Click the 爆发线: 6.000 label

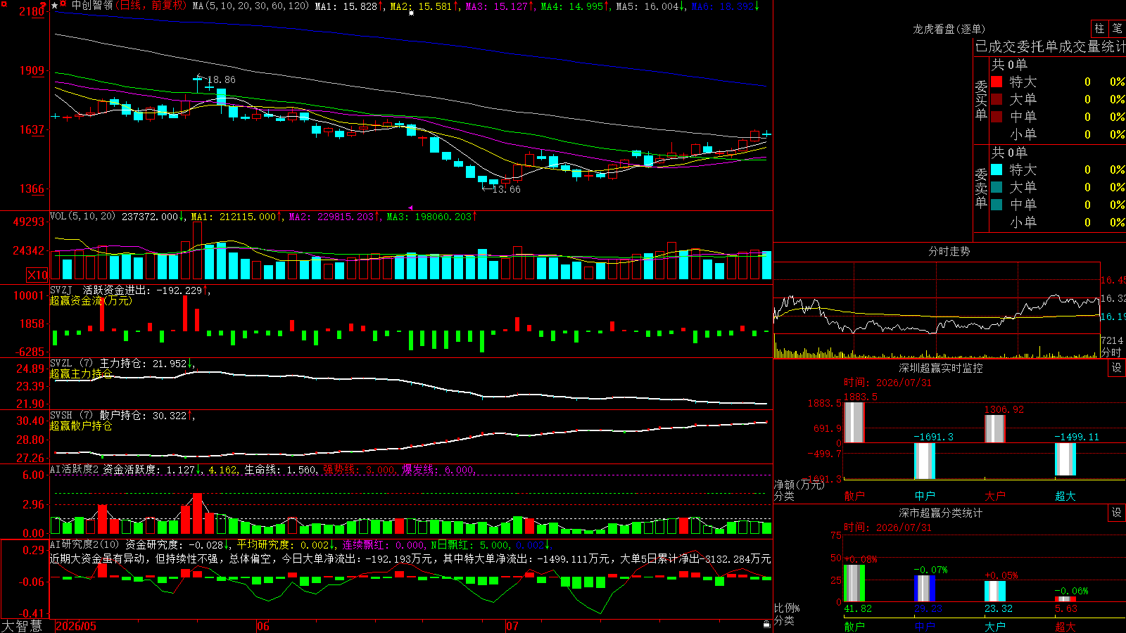tap(438, 470)
